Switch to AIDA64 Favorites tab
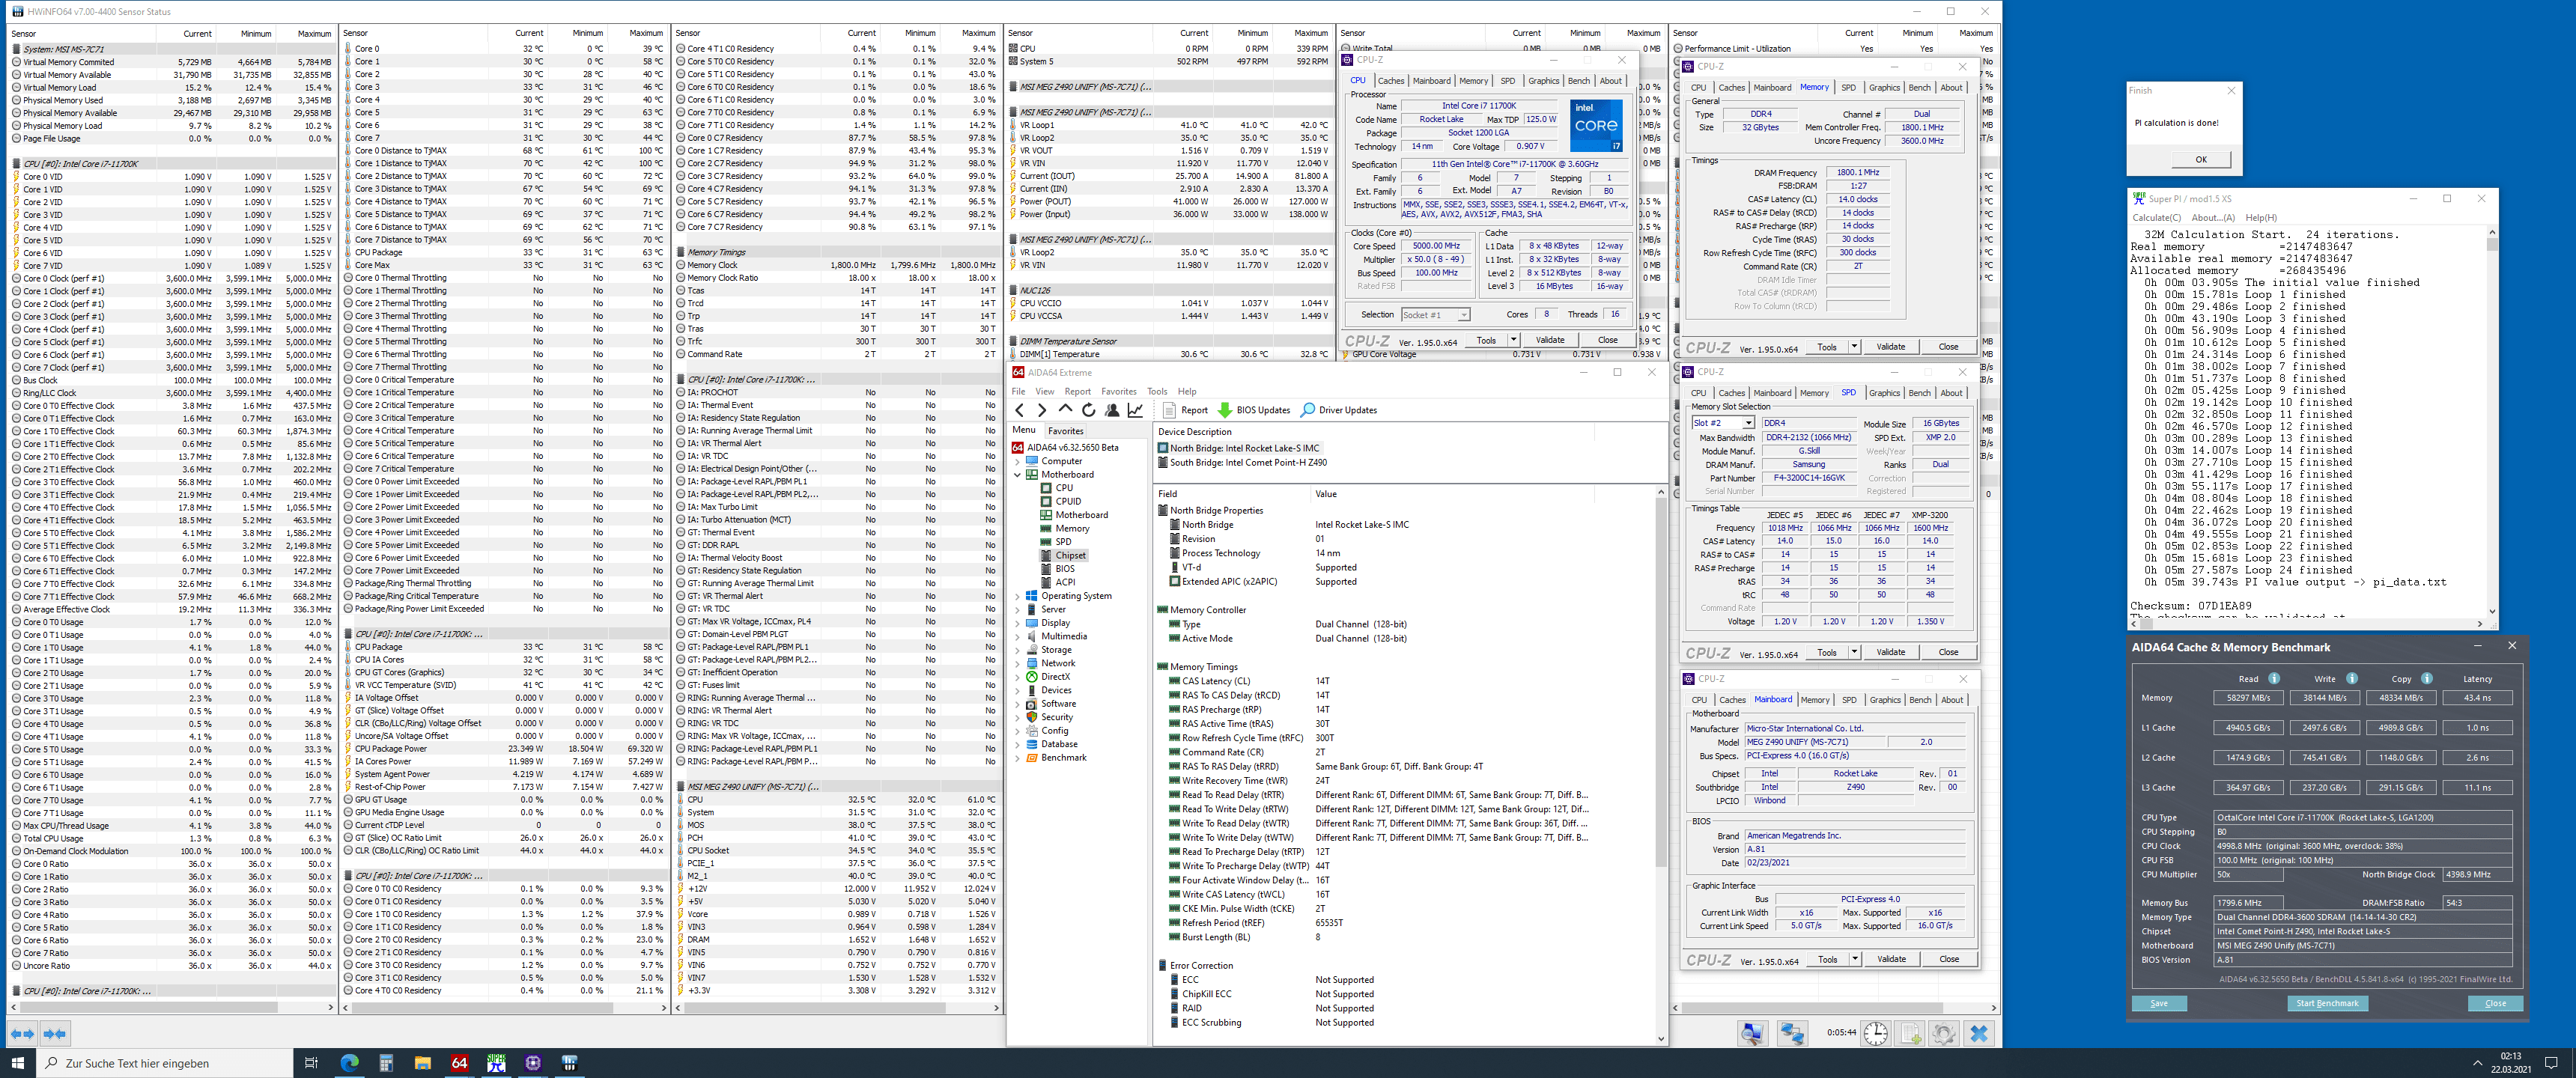This screenshot has height=1078, width=2576. [x=1065, y=431]
